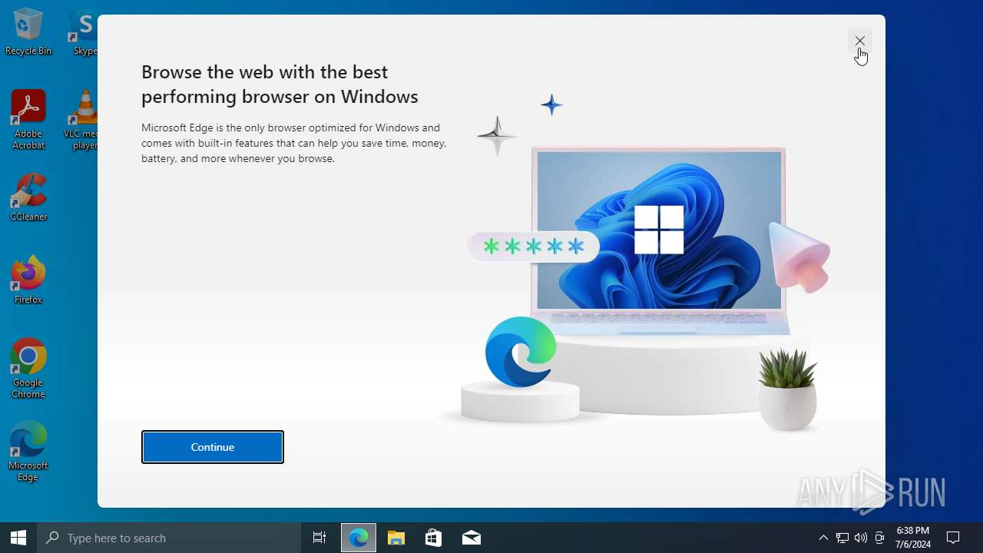Click the Continue button in the Edge dialog
This screenshot has height=553, width=983.
[x=213, y=447]
